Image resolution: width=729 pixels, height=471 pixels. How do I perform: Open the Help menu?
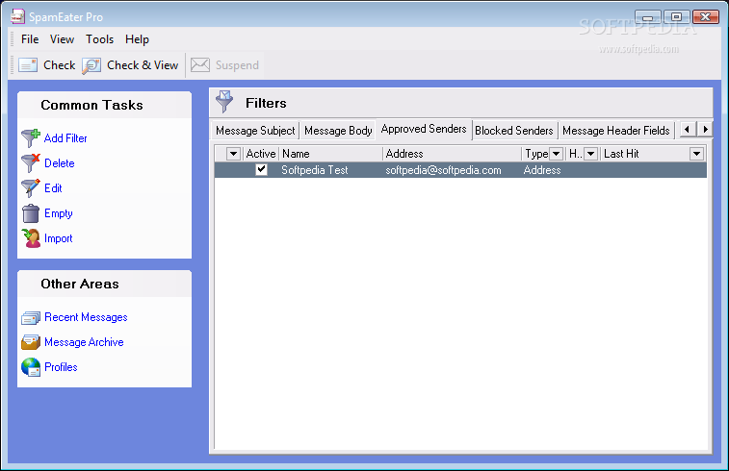pos(137,39)
